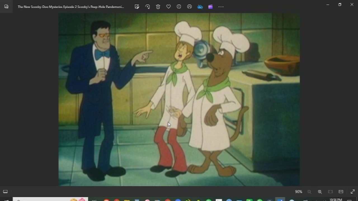
Task: Enter fullscreen with the expand arrows
Action: (x=352, y=192)
